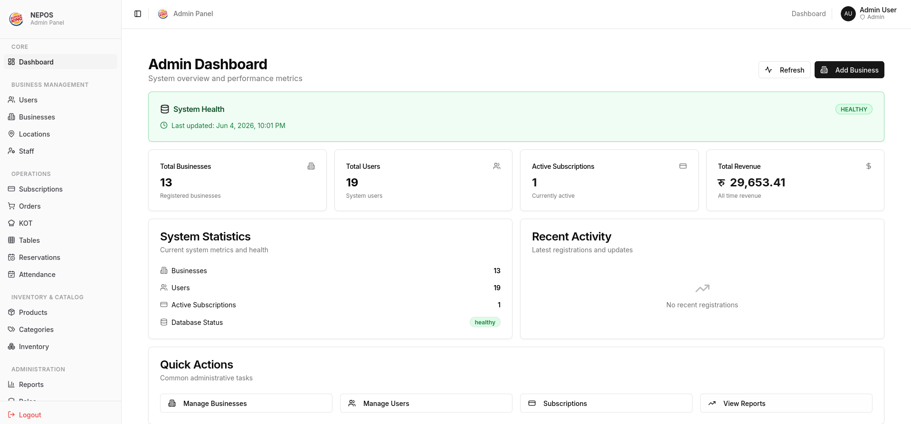This screenshot has width=911, height=424.
Task: Click the "No recent registrations" text
Action: (702, 305)
